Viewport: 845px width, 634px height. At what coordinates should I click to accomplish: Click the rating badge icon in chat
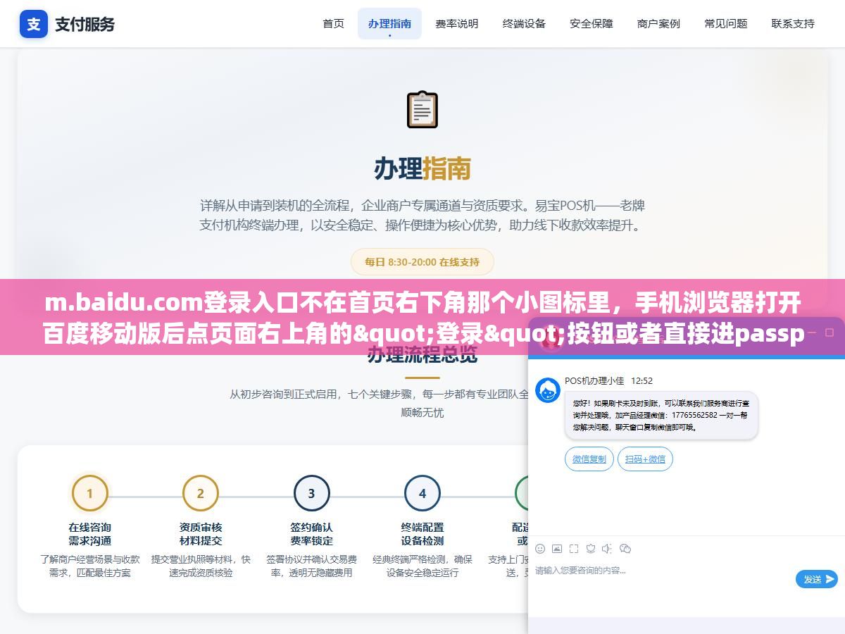click(591, 549)
